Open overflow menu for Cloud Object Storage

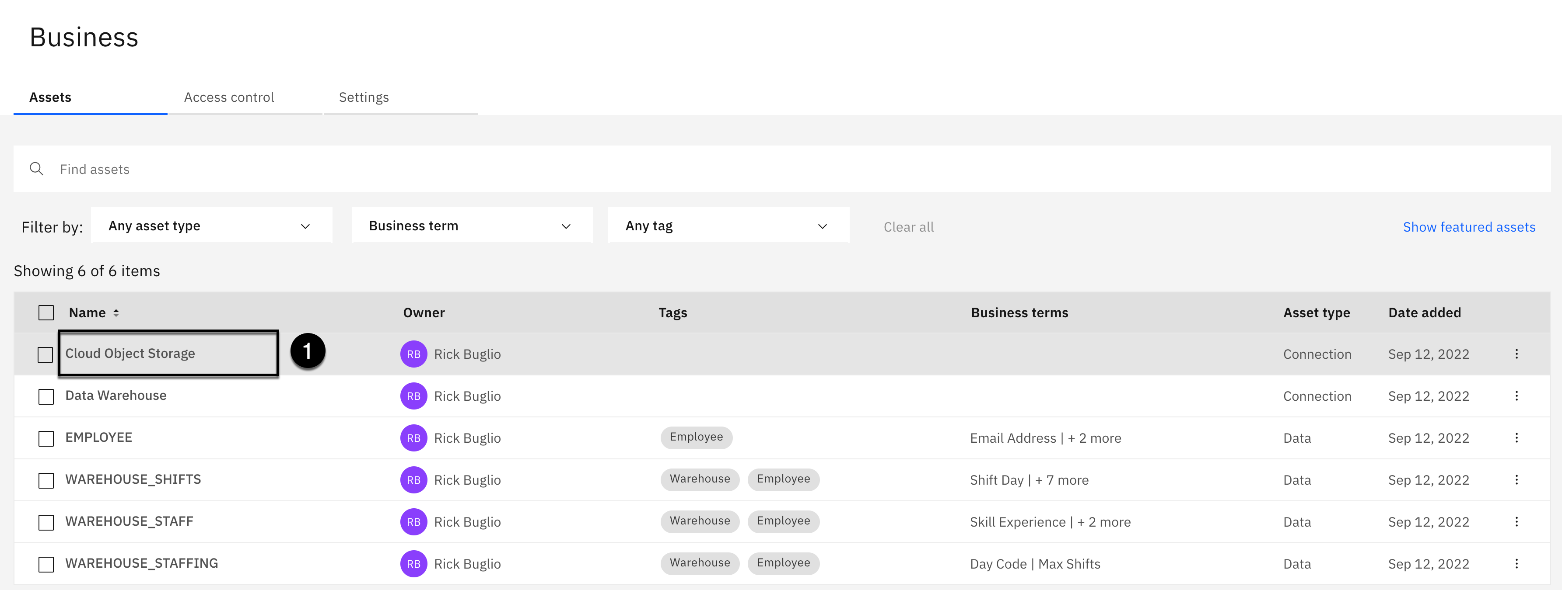(1516, 354)
